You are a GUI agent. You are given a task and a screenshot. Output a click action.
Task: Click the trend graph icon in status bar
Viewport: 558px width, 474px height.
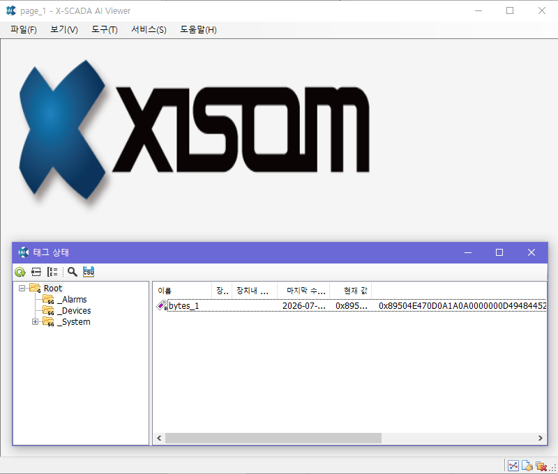513,466
